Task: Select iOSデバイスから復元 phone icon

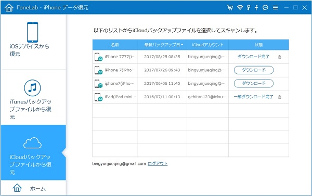Action: (32, 32)
